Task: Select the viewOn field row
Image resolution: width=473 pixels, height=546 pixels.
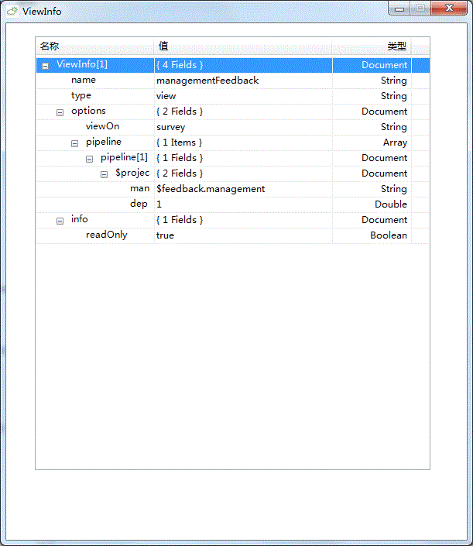Action: click(x=233, y=127)
